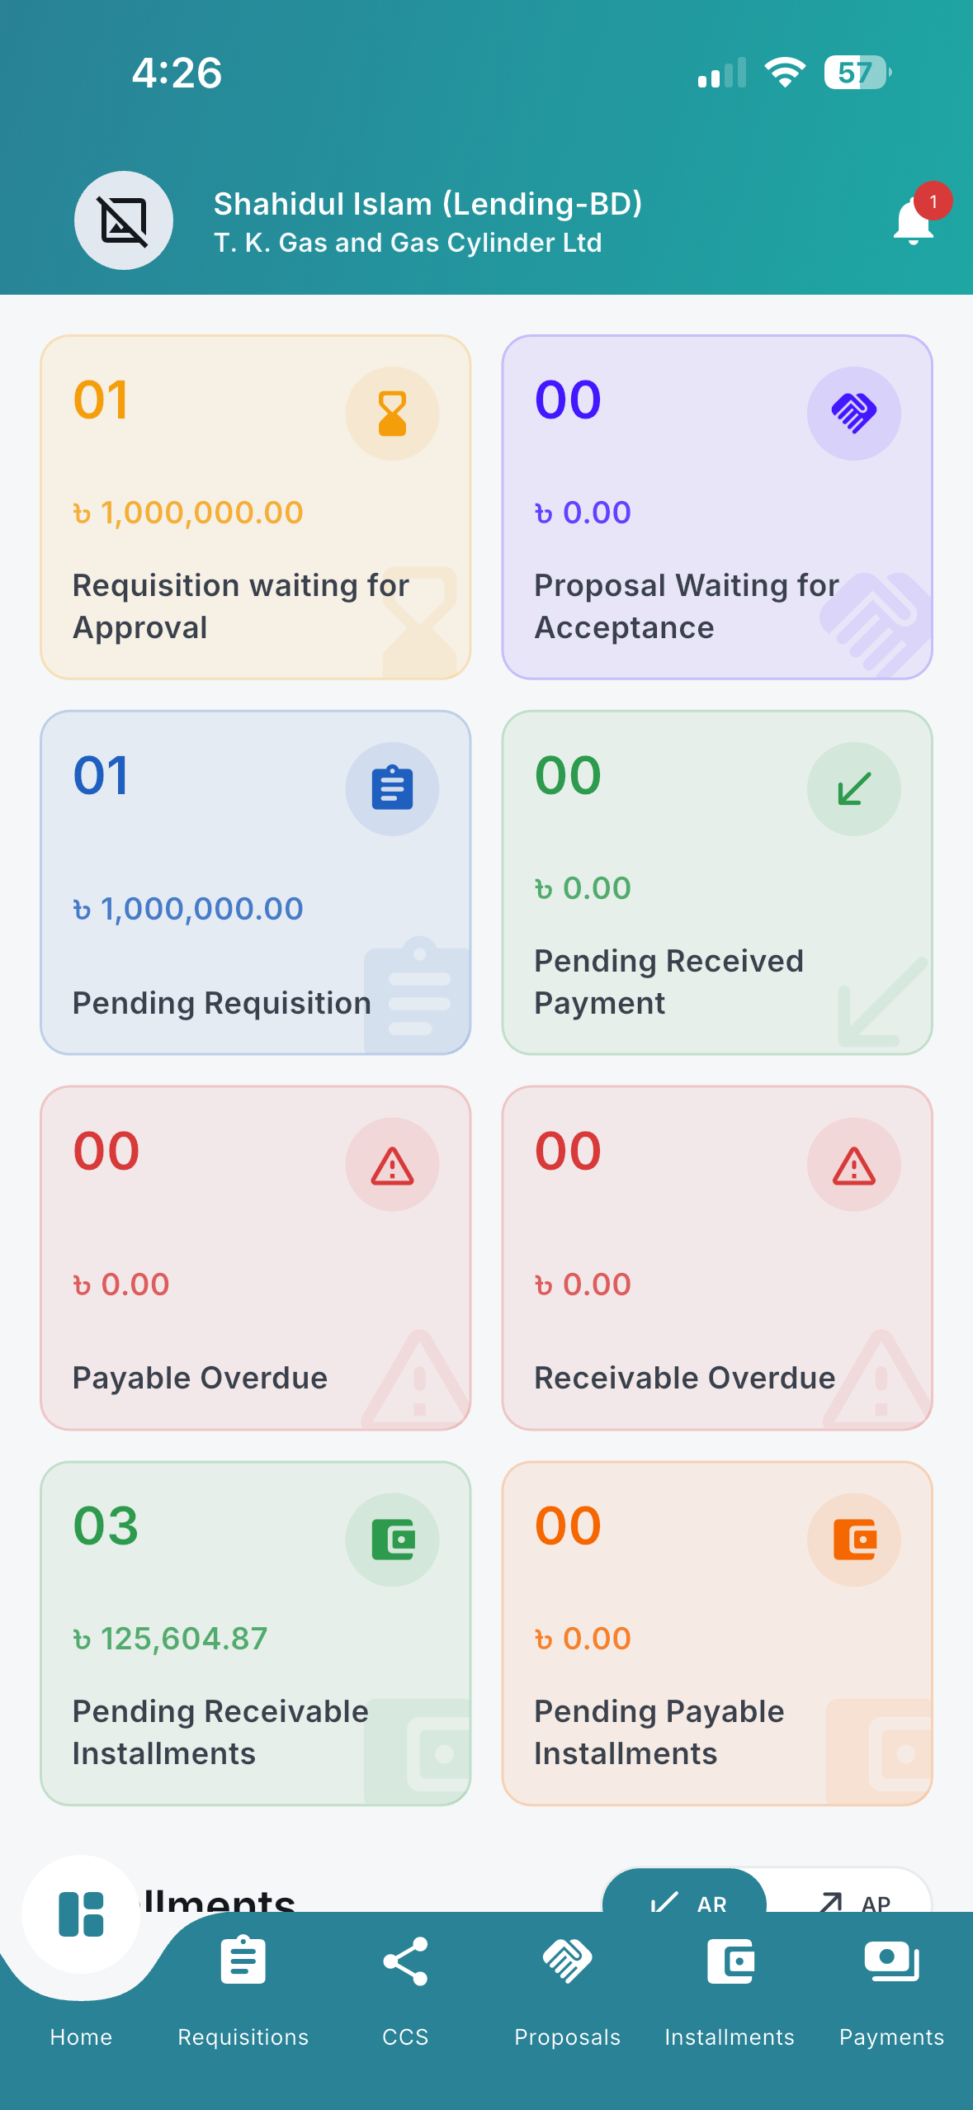Open Requisition waiting for Approval card

pos(256,507)
